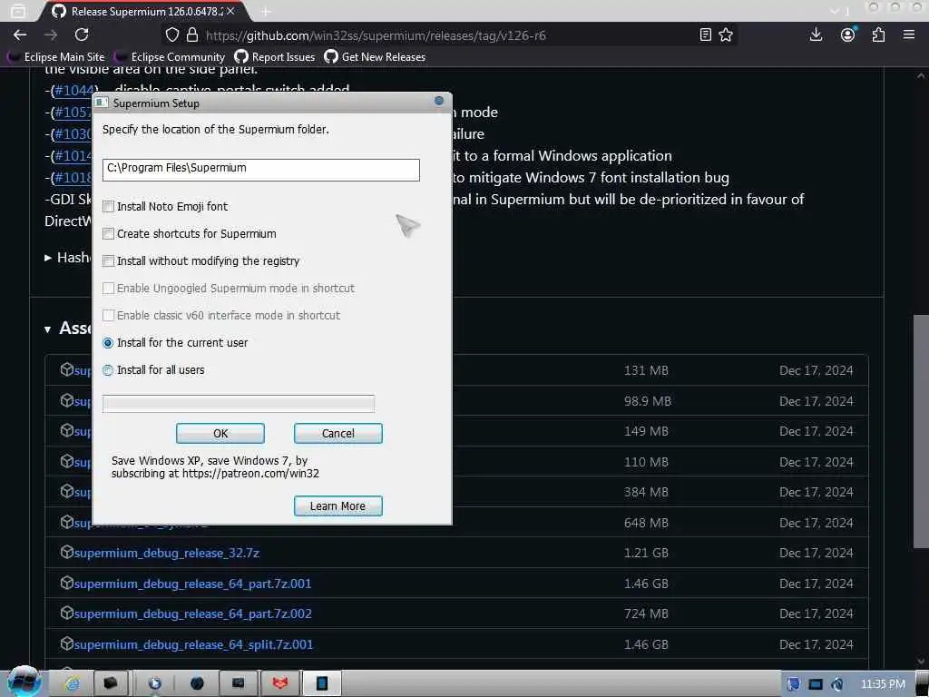Expand the Hashes disclosure triangle
Screen dimensions: 929x697
point(48,258)
